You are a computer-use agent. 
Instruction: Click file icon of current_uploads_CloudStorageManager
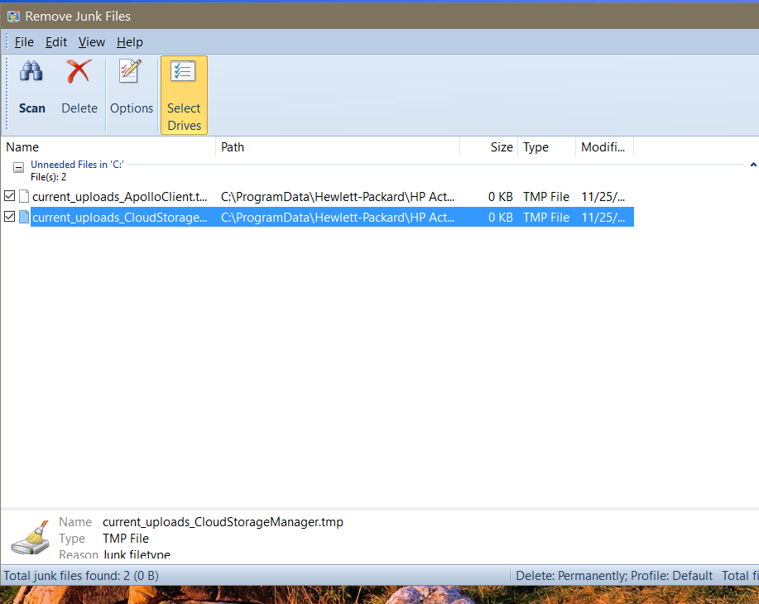point(24,218)
